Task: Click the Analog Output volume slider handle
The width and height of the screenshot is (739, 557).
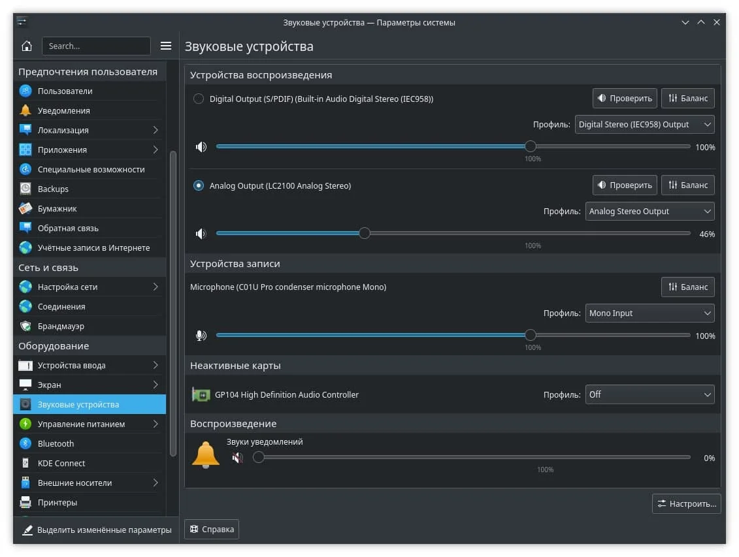Action: pos(365,233)
